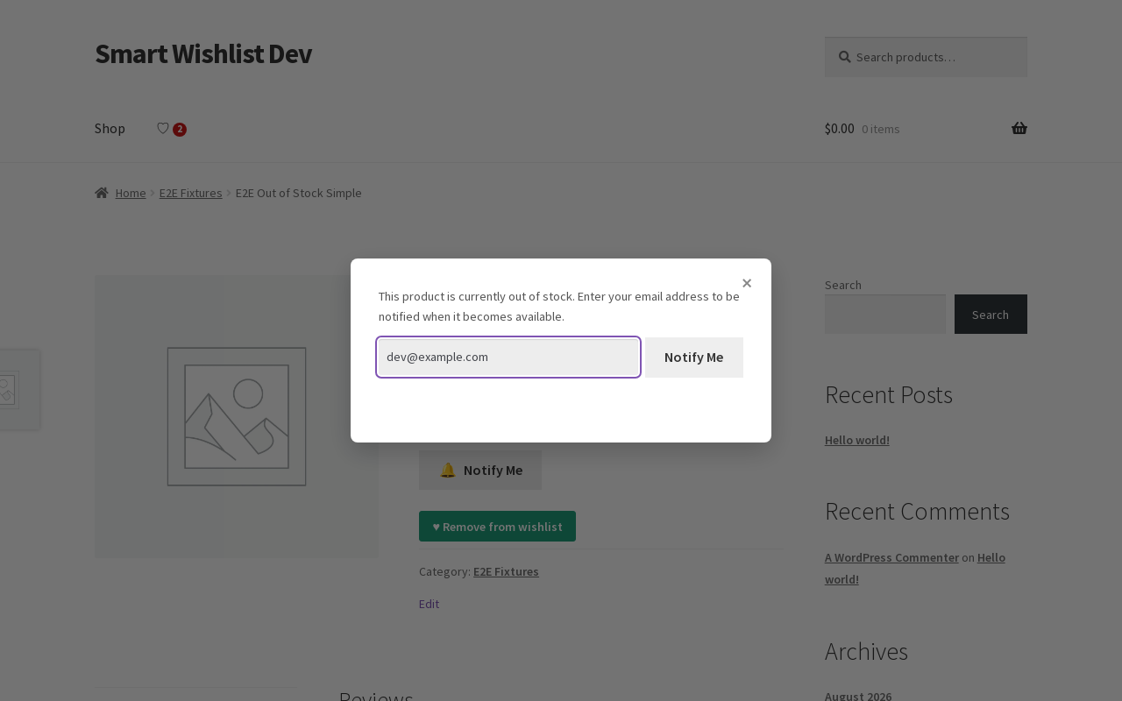Open the E2E Fixtures category link
1122x701 pixels.
(x=506, y=571)
